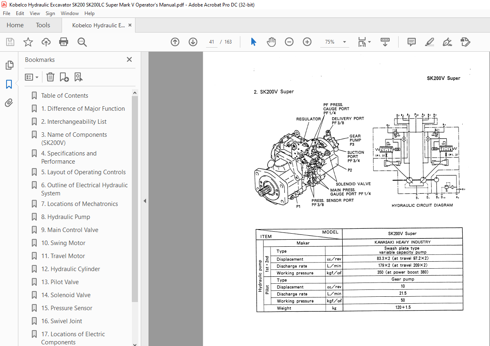Switch to the Home tab
Image resolution: width=490 pixels, height=346 pixels.
[x=15, y=25]
